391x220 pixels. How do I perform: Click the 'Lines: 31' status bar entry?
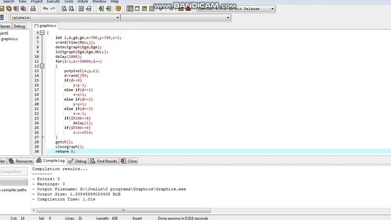pyautogui.click(x=73, y=218)
